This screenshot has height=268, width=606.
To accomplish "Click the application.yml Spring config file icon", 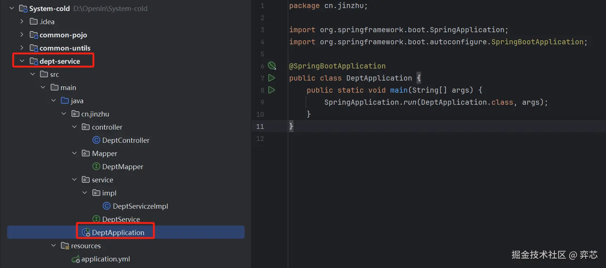I will click(x=76, y=259).
